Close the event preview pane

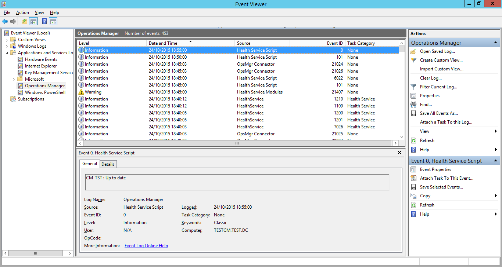[399, 153]
